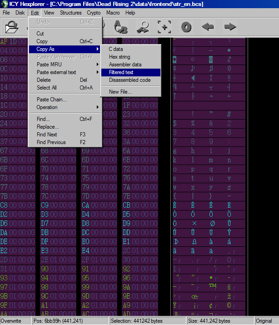Choose Select All in the Edit menu
Viewport: 279px width, 325px height.
pyautogui.click(x=65, y=88)
